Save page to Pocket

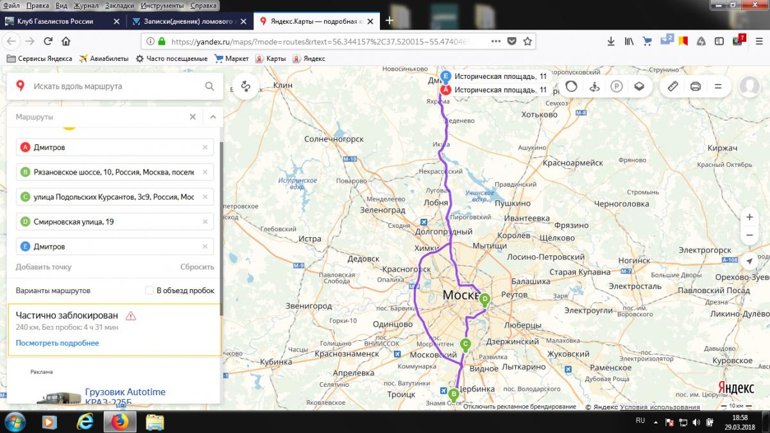(511, 41)
